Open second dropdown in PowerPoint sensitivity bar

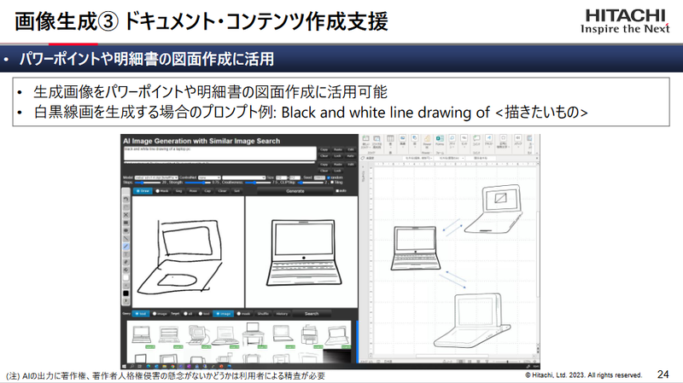[450, 158]
